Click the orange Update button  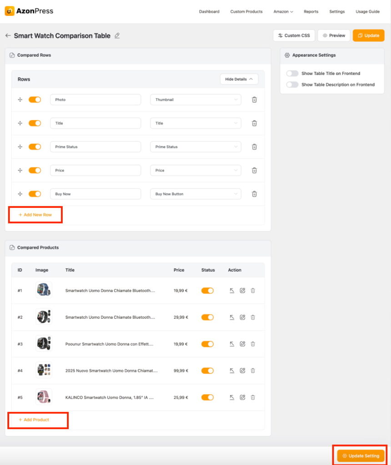[x=368, y=35]
